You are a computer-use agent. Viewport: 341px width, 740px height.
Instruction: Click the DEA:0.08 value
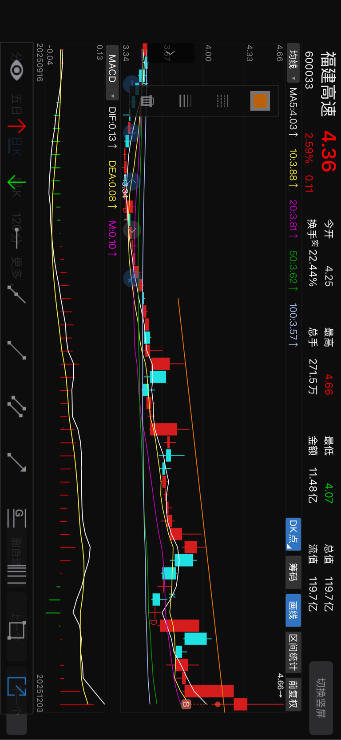(112, 185)
